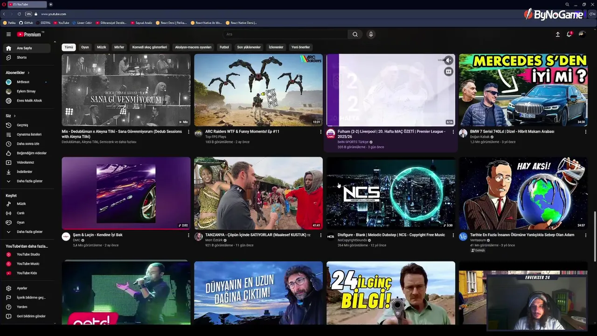Viewport: 597px width, 336px height.
Task: Open Videolarınız in sidebar
Action: (27, 162)
